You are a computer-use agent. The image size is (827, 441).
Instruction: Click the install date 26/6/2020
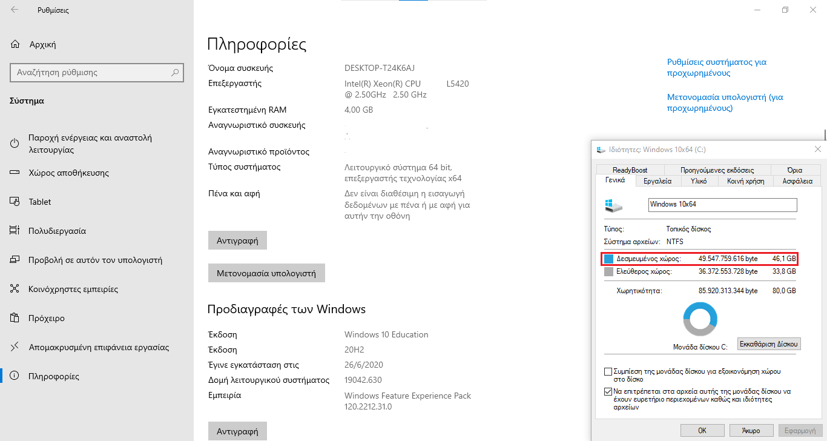click(x=364, y=365)
